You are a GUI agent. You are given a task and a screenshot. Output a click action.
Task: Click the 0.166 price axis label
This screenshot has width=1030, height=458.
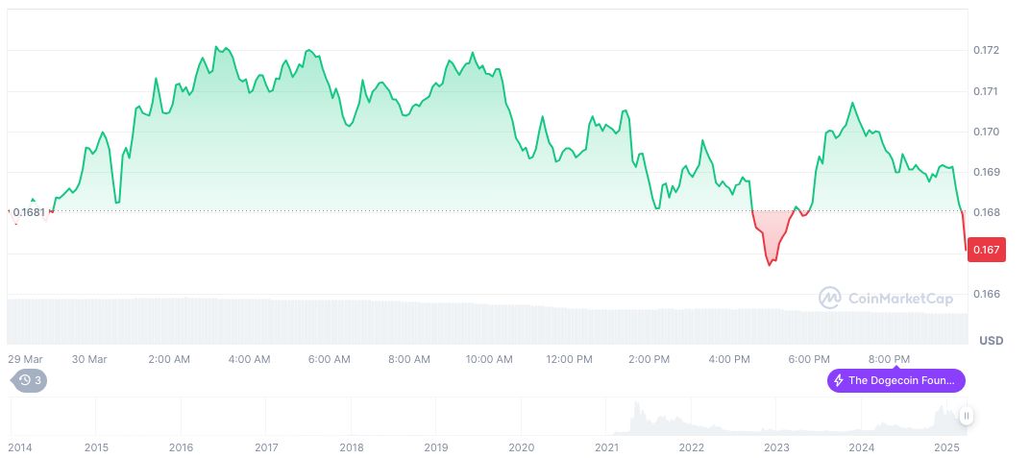click(x=986, y=294)
